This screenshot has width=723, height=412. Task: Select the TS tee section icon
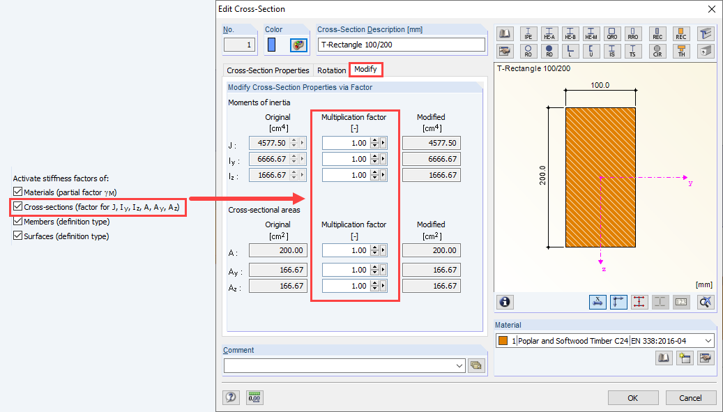point(632,51)
